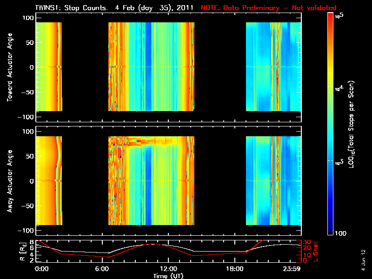Image resolution: width=372 pixels, height=279 pixels.
Task: Click the colorbar bottom value '100'
Action: [340, 233]
